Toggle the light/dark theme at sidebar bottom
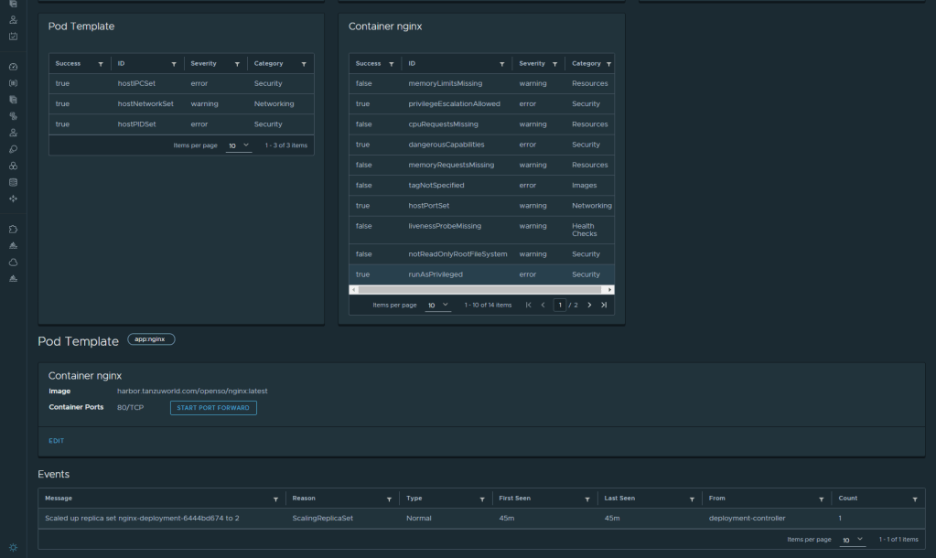 point(13,547)
